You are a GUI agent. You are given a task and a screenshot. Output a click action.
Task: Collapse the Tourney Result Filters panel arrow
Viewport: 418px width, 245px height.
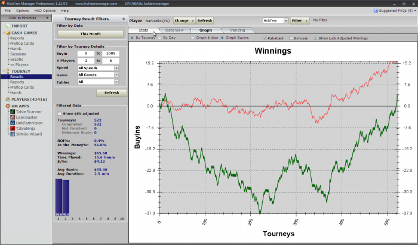pyautogui.click(x=124, y=19)
